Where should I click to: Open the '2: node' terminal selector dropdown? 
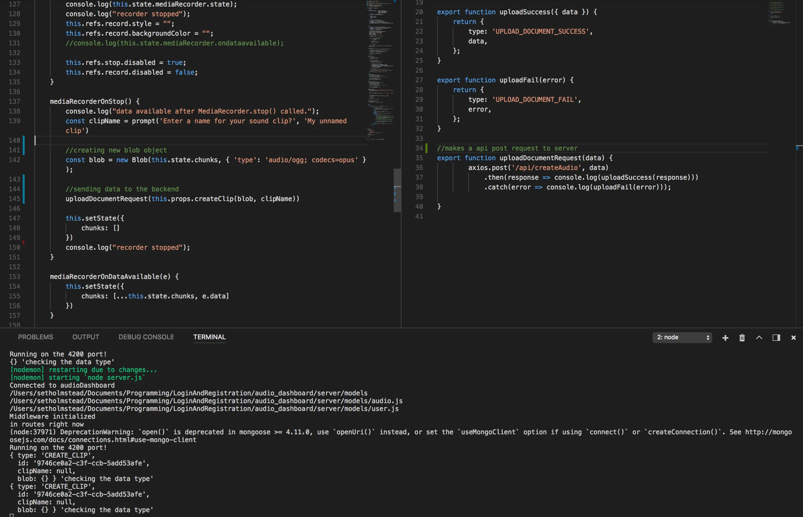(682, 337)
